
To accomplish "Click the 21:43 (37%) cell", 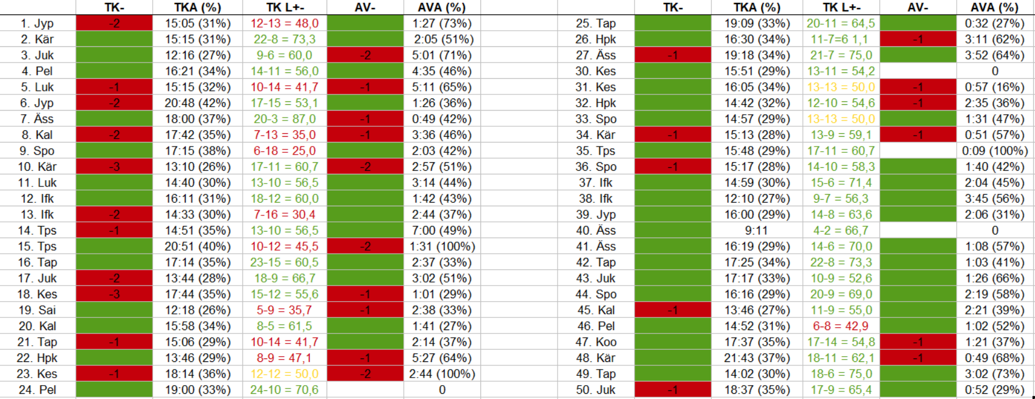I will (x=756, y=358).
